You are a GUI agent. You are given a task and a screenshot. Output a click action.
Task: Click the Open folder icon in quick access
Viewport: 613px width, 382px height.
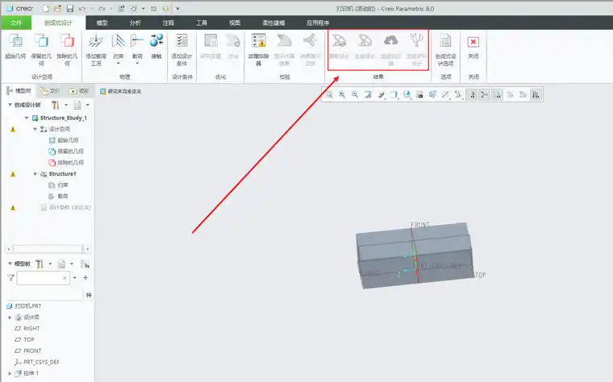57,8
